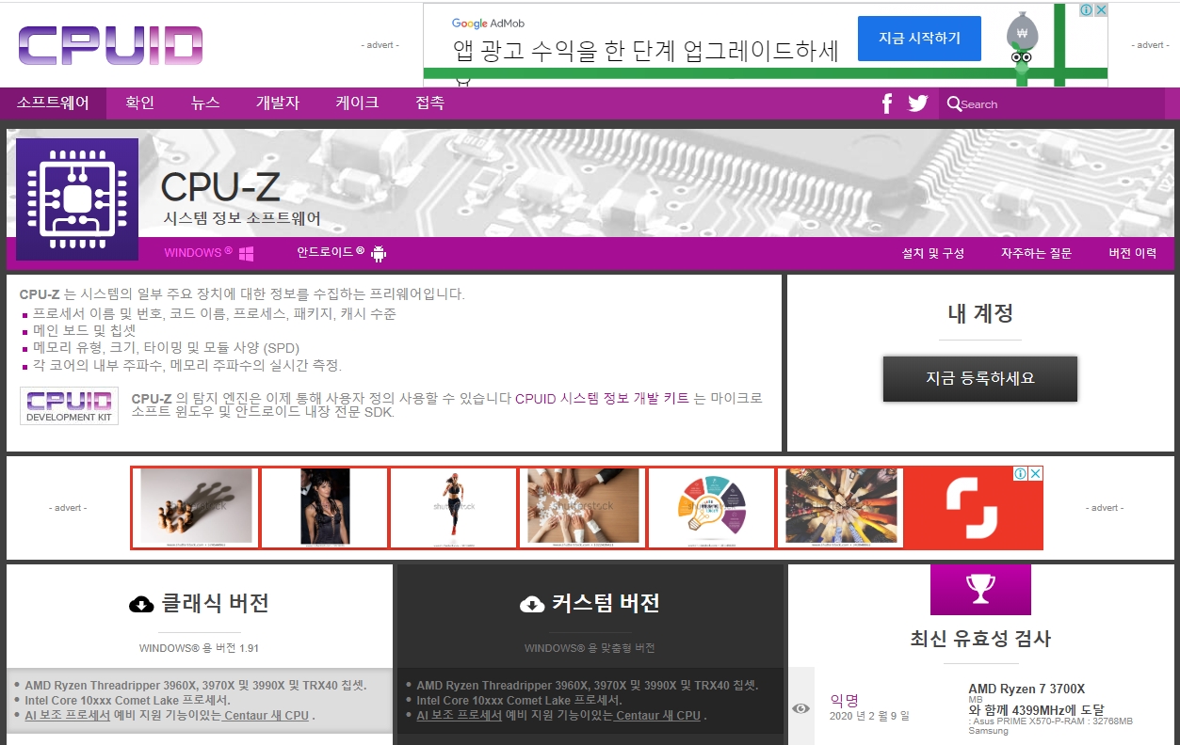Open the CPUID 시스템 정보 개발 키트 link

pos(602,399)
